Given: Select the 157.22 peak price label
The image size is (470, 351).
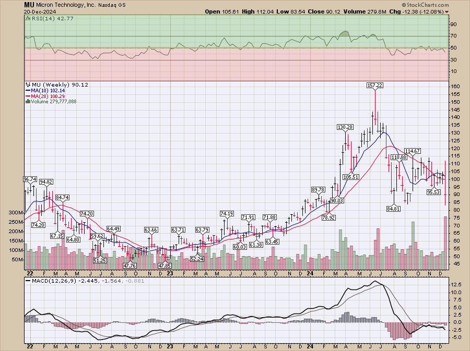Looking at the screenshot, I should click(x=374, y=85).
